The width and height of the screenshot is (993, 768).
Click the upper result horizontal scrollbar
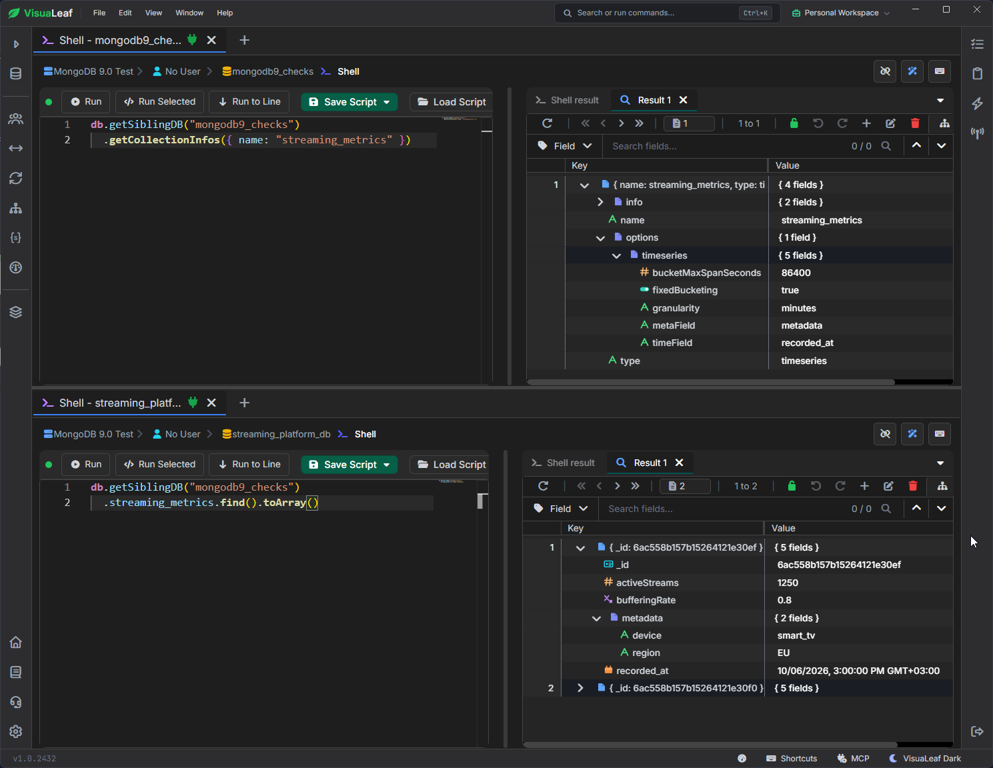click(711, 383)
